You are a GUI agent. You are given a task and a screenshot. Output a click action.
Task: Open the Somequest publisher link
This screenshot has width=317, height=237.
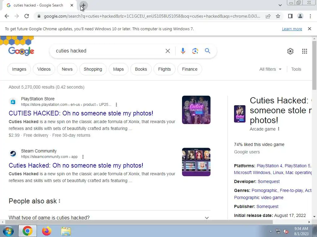click(x=267, y=206)
